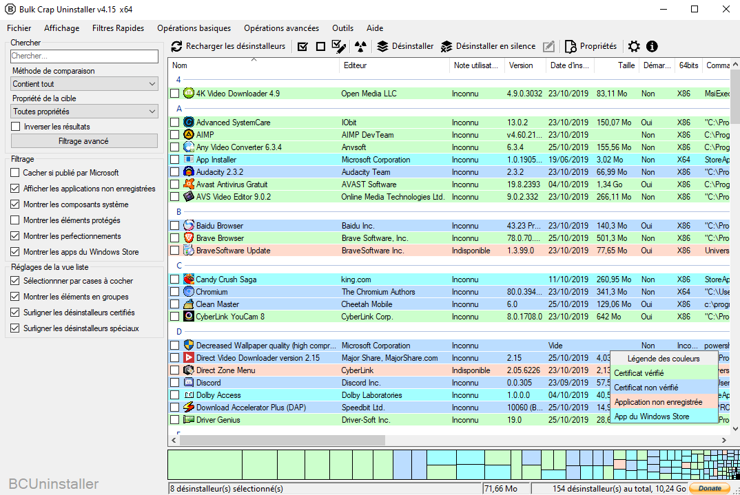Viewport: 740px width, 495px height.
Task: Open the Opérations avancées menu
Action: (x=281, y=28)
